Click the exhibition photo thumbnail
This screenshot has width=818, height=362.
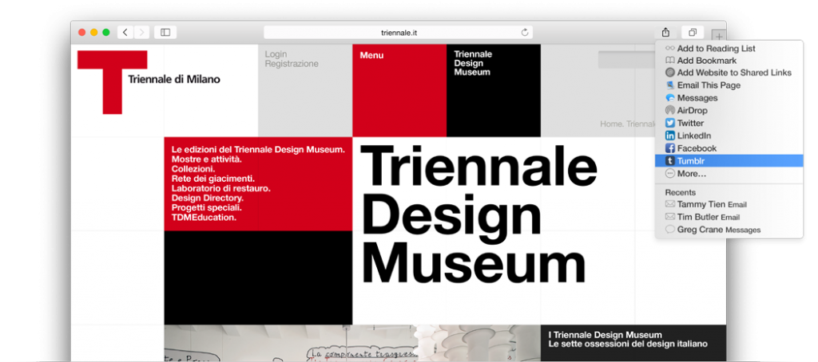(352, 343)
